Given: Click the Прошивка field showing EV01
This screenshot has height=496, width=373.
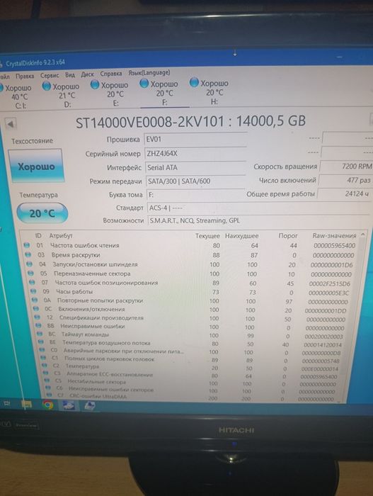Looking at the screenshot, I should tap(195, 139).
